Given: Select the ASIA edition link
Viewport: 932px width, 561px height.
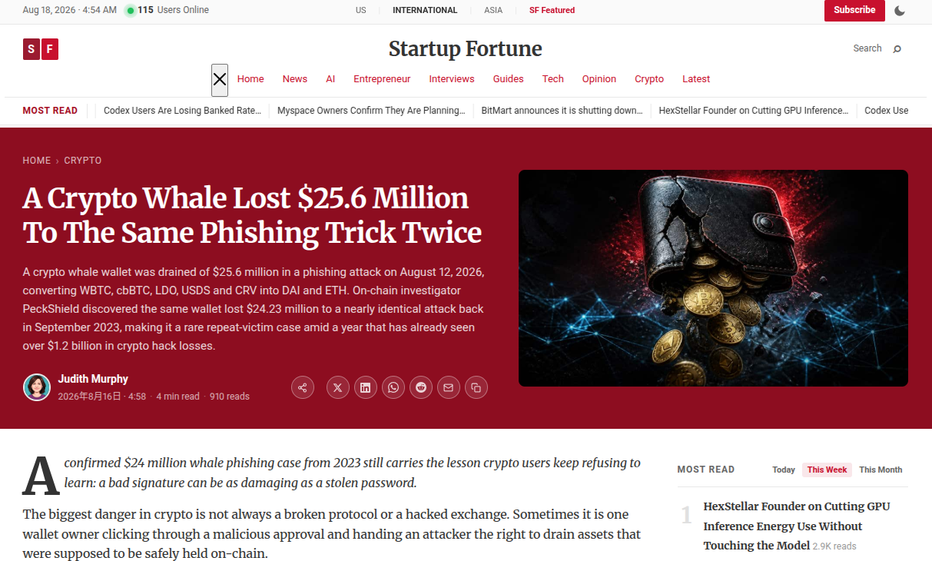Looking at the screenshot, I should click(493, 10).
